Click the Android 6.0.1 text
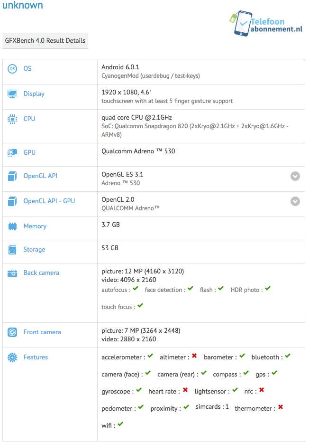This screenshot has width=309, height=442. pyautogui.click(x=120, y=67)
